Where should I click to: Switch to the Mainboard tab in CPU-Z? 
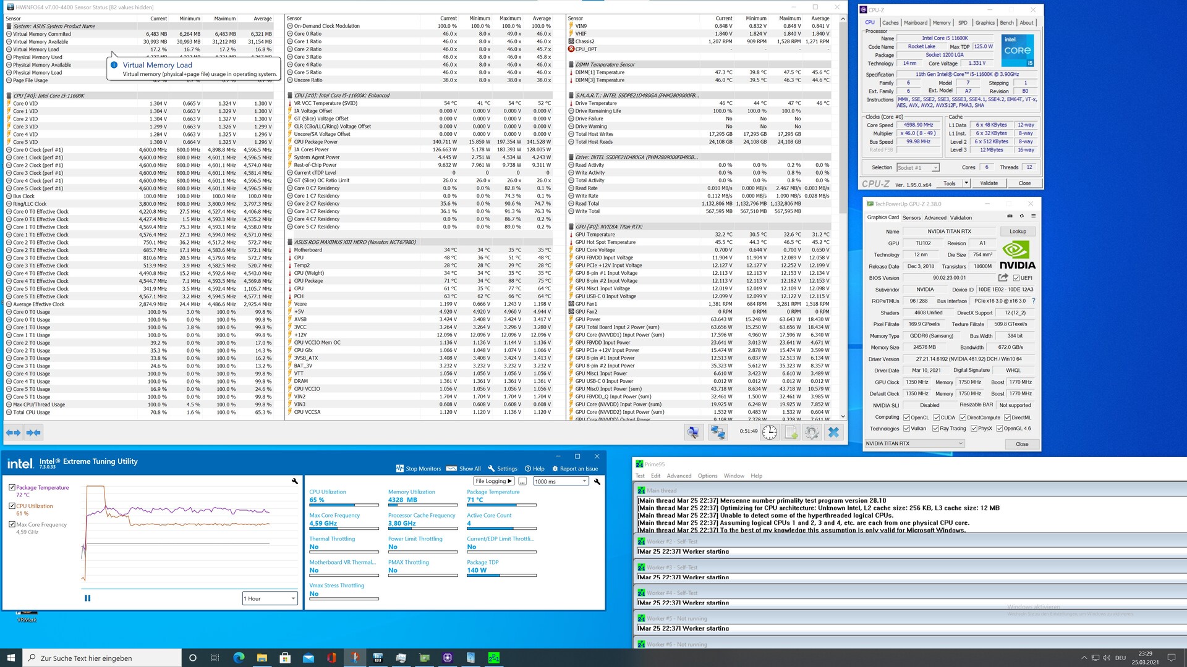point(915,23)
